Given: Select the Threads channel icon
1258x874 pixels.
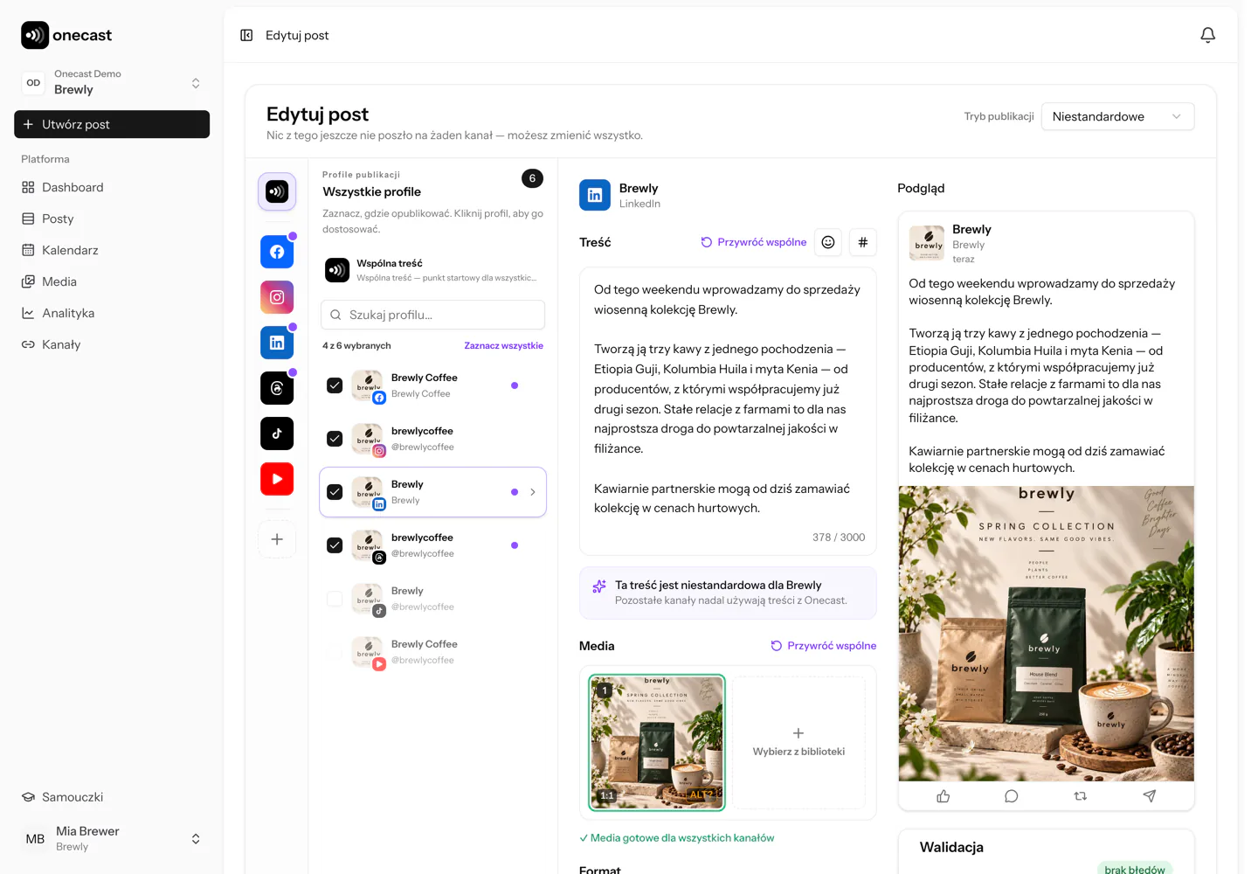Looking at the screenshot, I should [277, 388].
